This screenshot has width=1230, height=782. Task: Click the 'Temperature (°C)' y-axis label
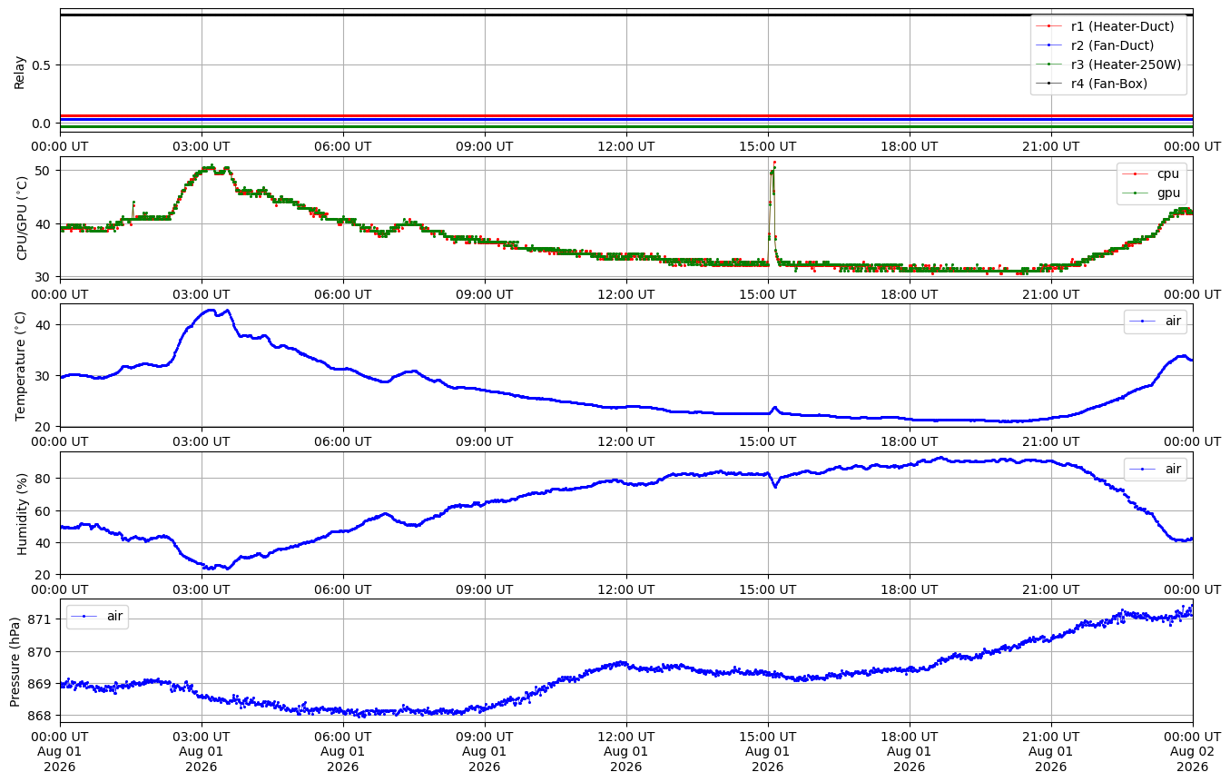[x=20, y=366]
